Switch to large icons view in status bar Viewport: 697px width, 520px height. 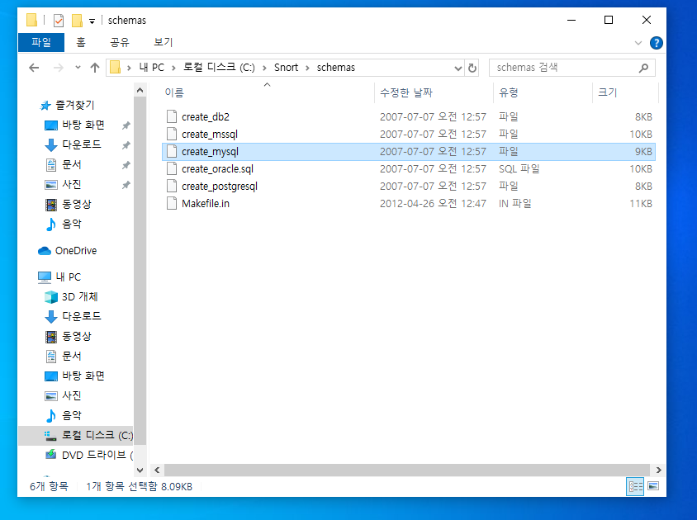tap(653, 486)
